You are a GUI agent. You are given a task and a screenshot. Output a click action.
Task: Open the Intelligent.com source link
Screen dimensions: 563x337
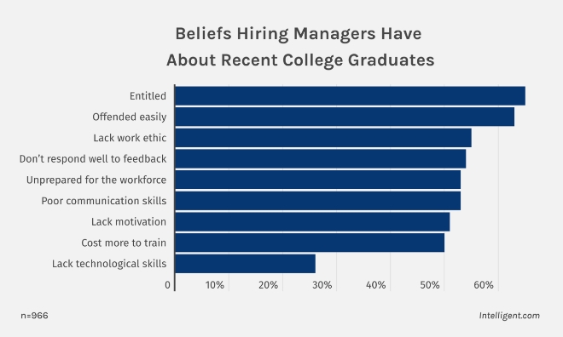click(x=509, y=316)
